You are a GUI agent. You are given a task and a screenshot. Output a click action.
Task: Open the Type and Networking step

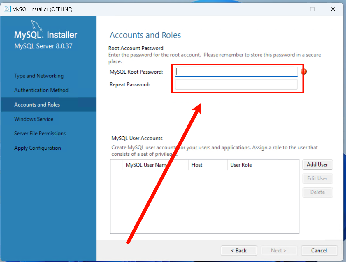pos(39,76)
